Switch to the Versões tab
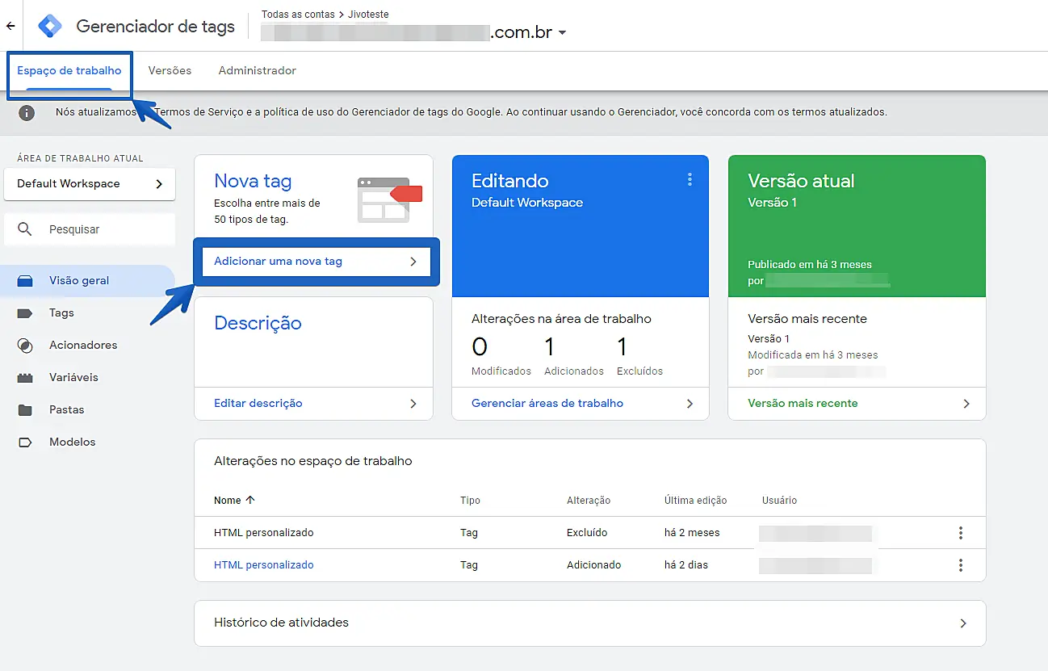The height and width of the screenshot is (671, 1048). [x=170, y=71]
